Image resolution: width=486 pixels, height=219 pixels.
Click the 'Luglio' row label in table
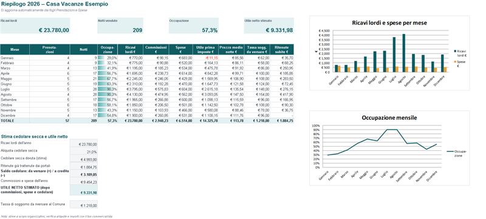point(5,89)
